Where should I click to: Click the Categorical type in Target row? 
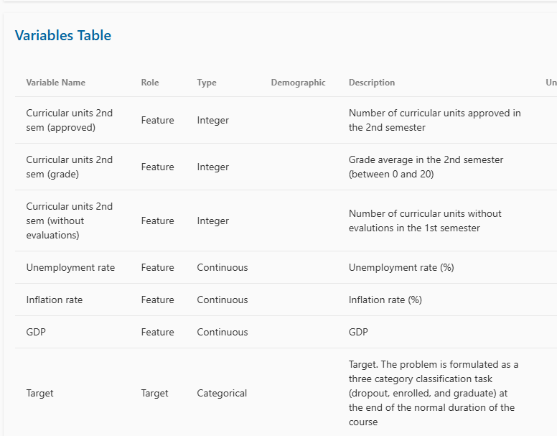pos(222,393)
